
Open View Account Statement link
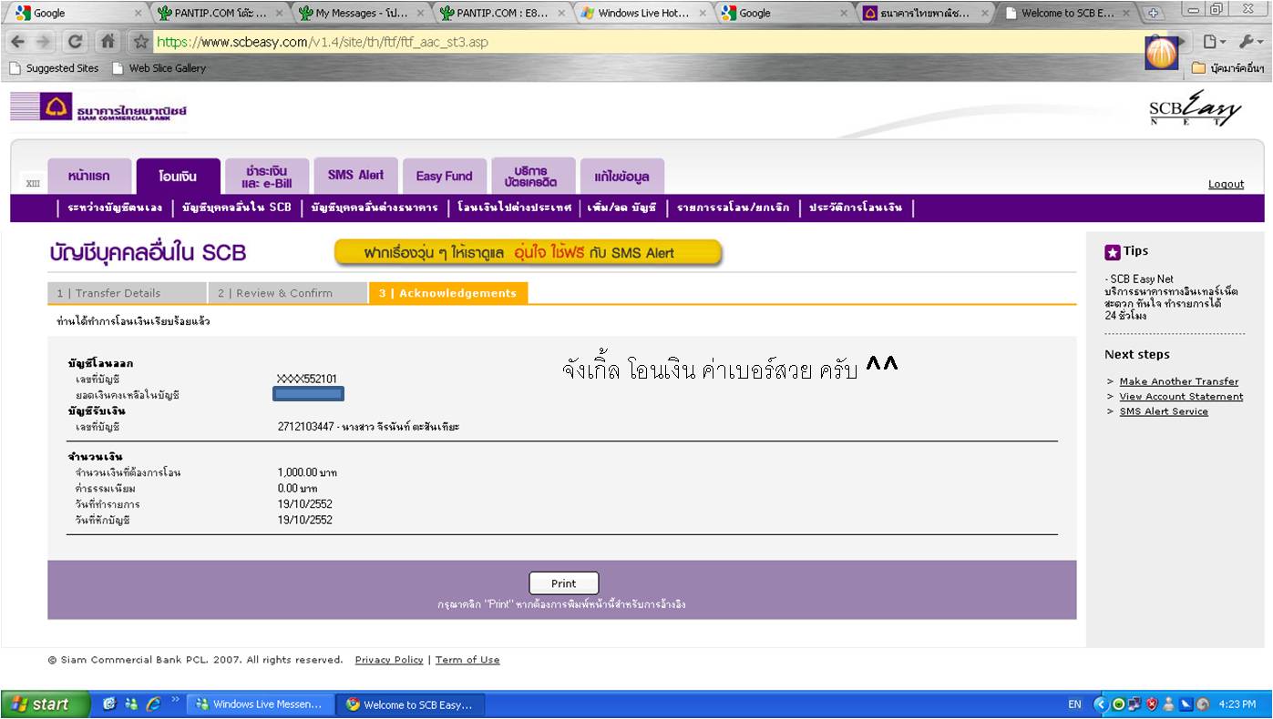1181,397
